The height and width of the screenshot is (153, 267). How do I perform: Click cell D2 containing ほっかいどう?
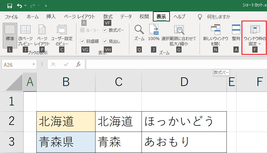tap(184, 121)
